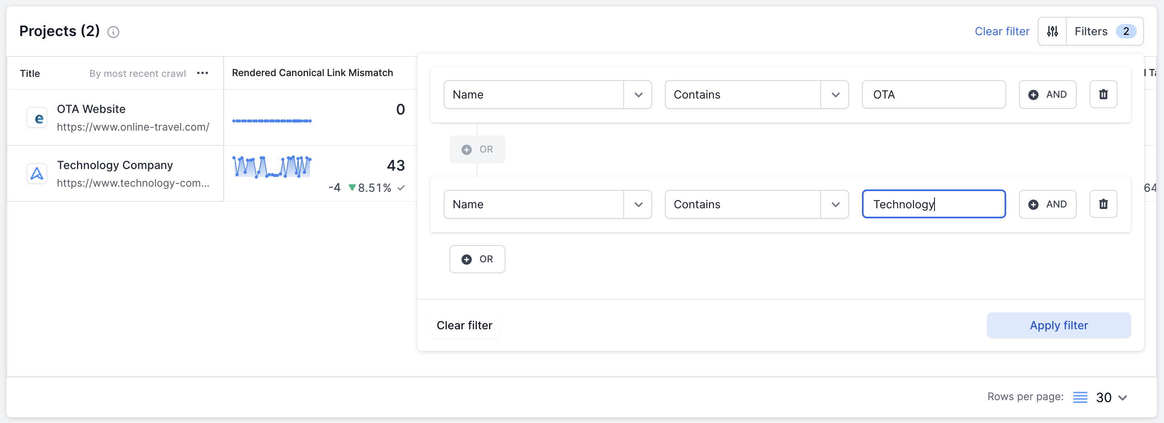Open the Contains operator dropdown in second condition
This screenshot has width=1164, height=423.
tap(835, 204)
